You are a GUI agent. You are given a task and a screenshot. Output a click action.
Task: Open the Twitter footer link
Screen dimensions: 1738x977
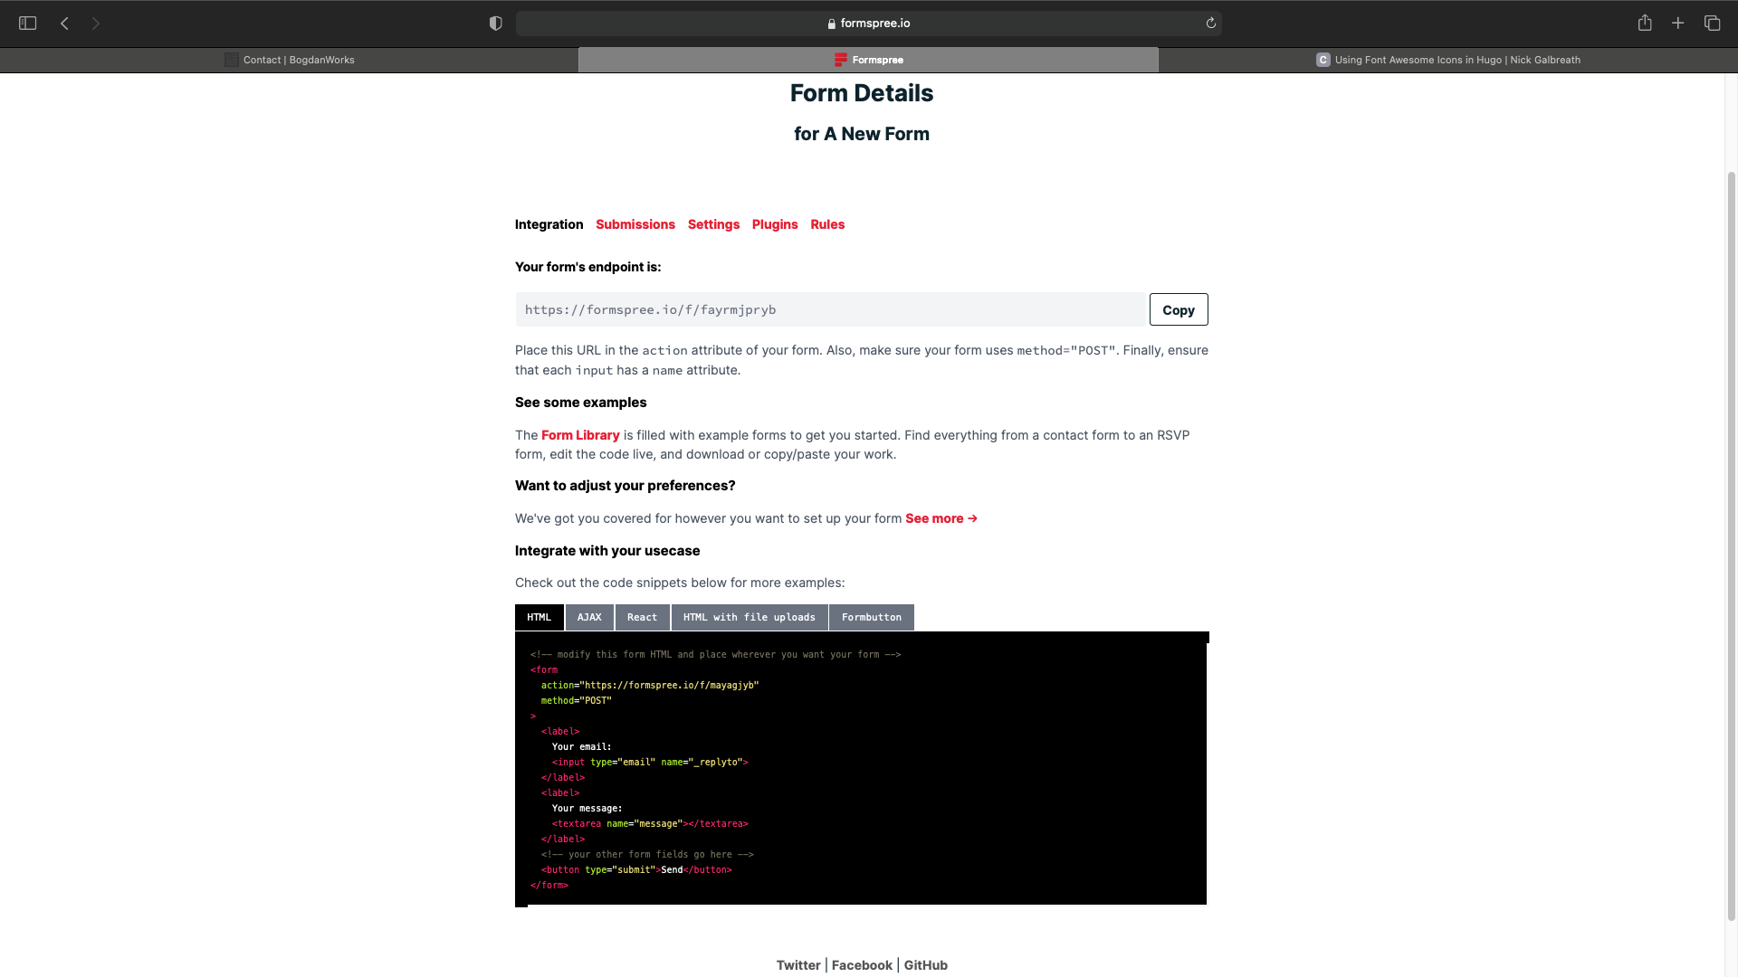click(797, 965)
